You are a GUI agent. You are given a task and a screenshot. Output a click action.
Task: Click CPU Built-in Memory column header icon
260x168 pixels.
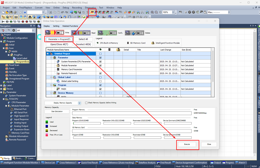pos(100,50)
